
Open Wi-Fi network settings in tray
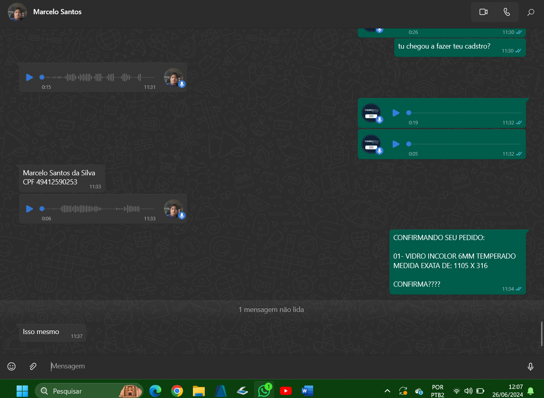(x=457, y=391)
